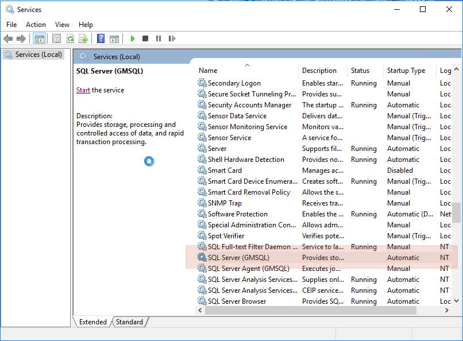This screenshot has width=463, height=341.
Task: Click the Start Service toolbar icon
Action: tap(133, 38)
